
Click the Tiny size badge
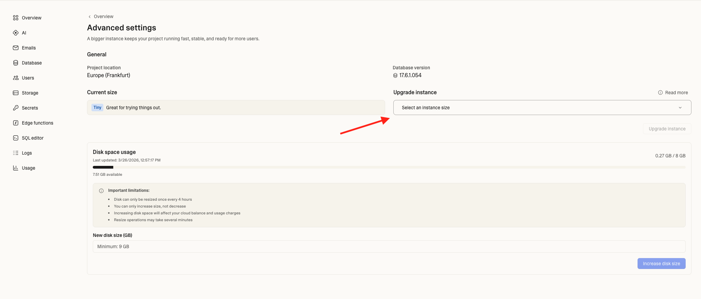(98, 108)
